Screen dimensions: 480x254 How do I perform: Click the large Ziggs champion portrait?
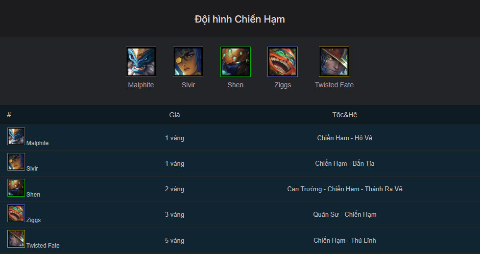tap(283, 62)
